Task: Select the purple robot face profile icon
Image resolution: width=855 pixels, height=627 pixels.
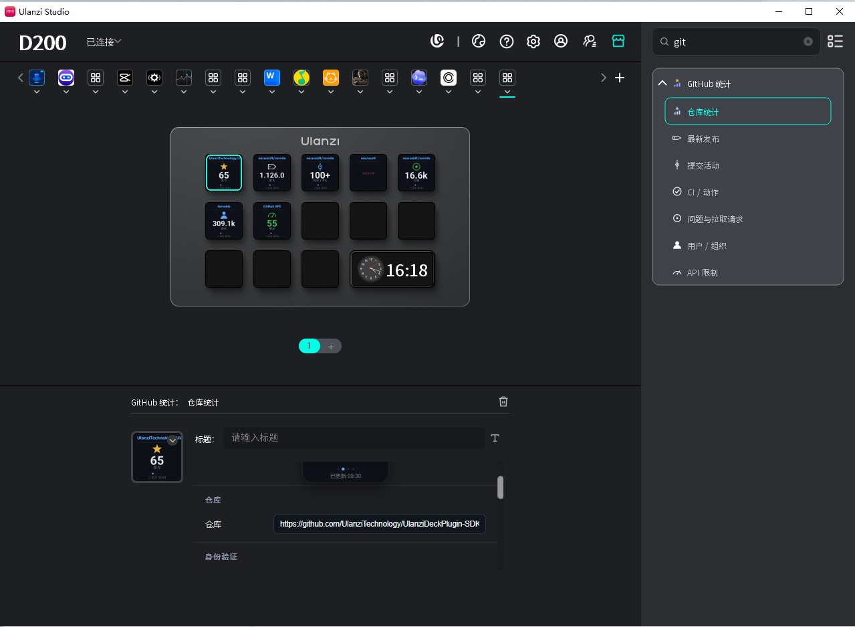Action: pos(66,78)
